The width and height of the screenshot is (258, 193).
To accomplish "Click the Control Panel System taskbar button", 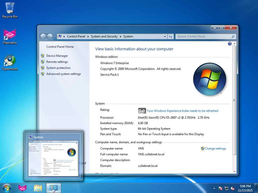I will point(54,188).
